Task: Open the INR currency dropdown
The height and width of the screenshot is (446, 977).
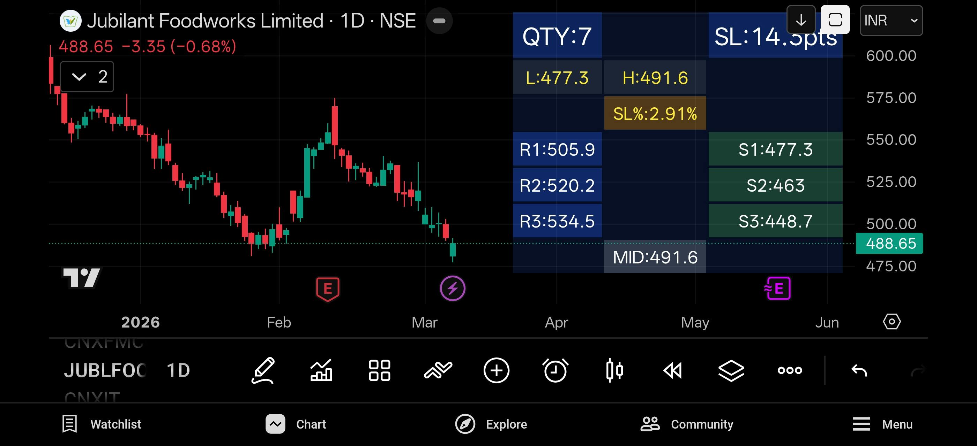Action: [891, 21]
